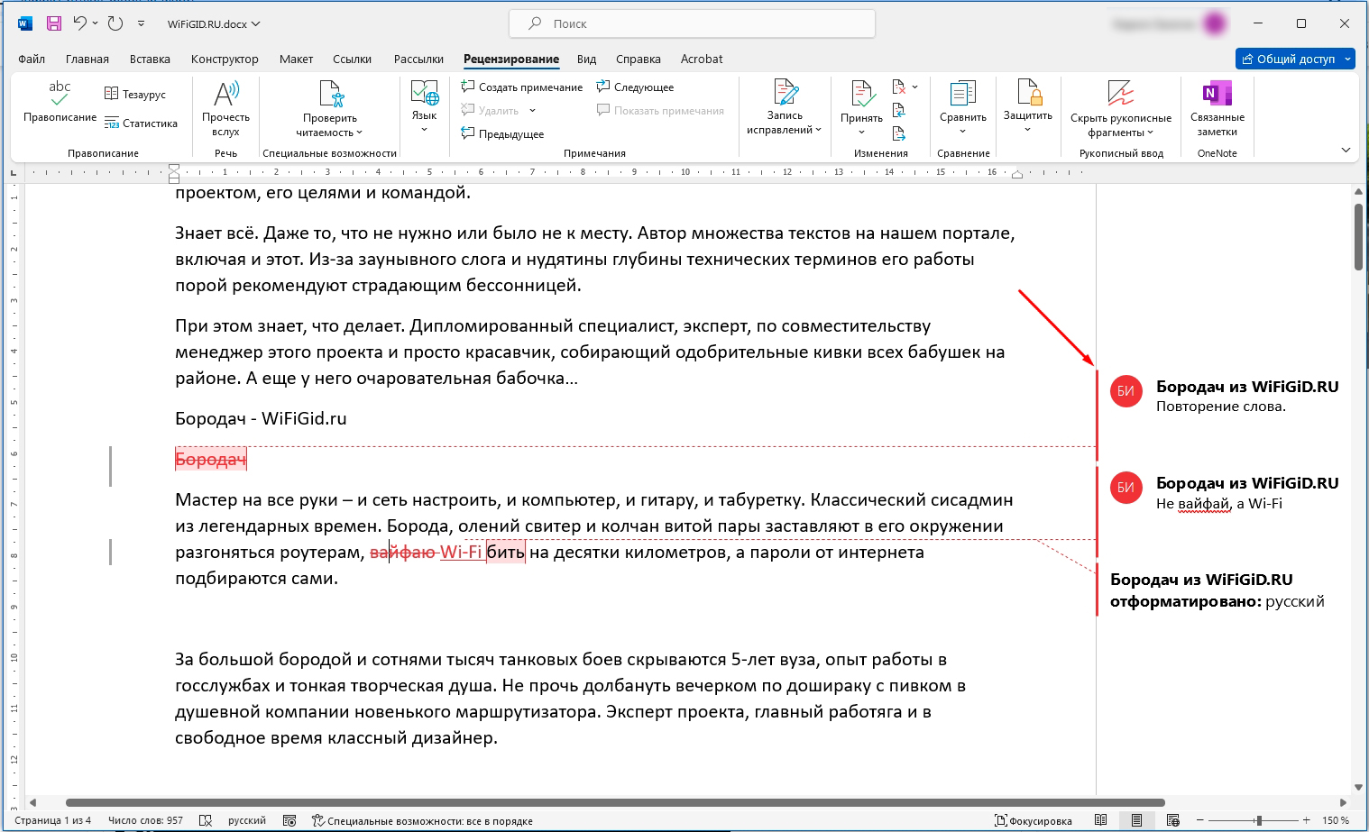Click Скрыть рукописные фрагменты

[1121, 108]
